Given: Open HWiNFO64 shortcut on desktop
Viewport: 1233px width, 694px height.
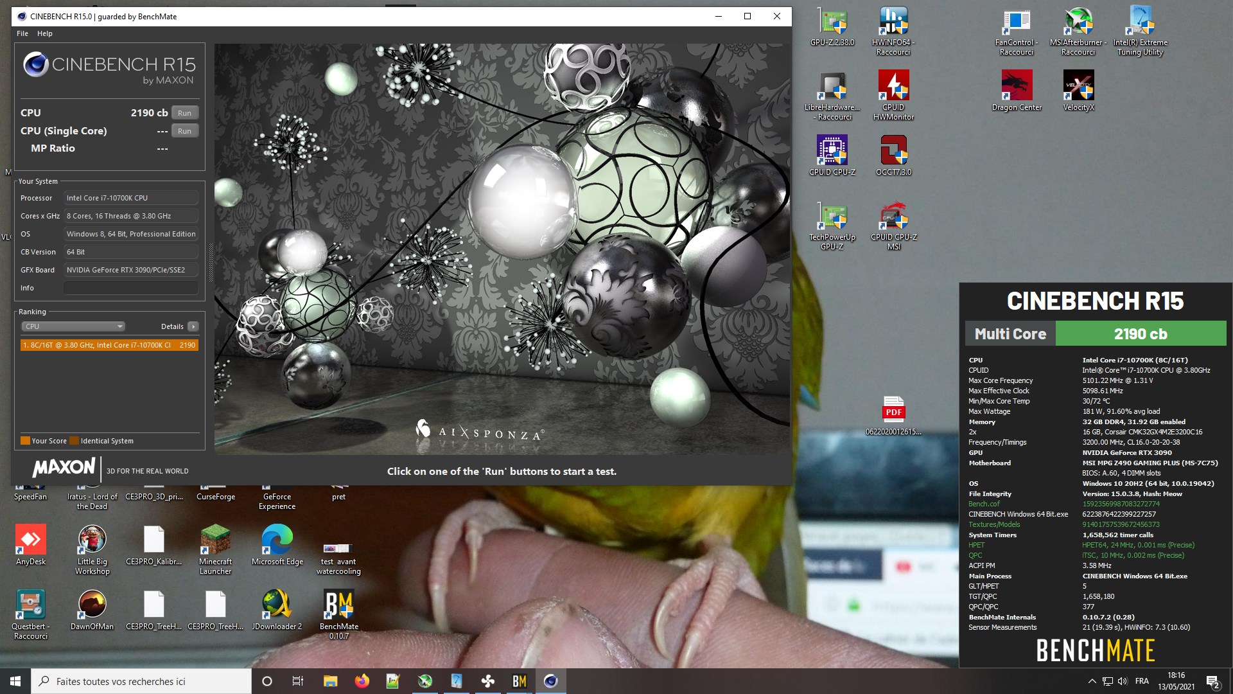Looking at the screenshot, I should 893,31.
